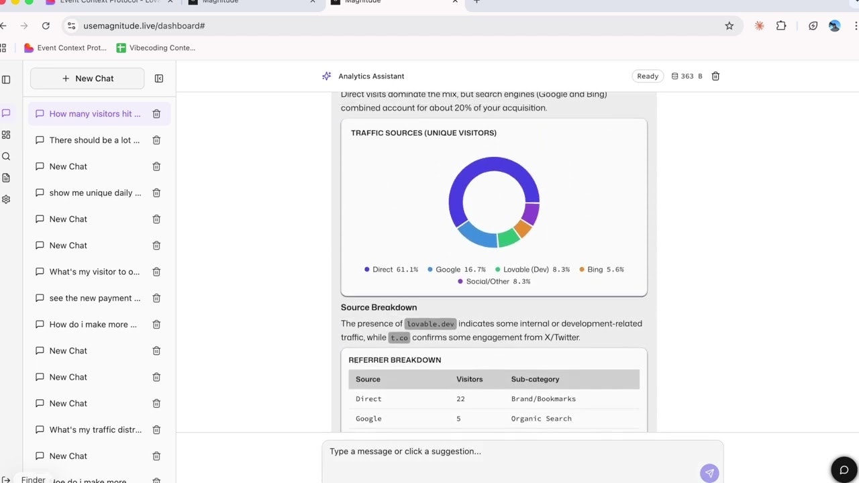
Task: Open the settings gear in left rail
Action: [x=6, y=199]
